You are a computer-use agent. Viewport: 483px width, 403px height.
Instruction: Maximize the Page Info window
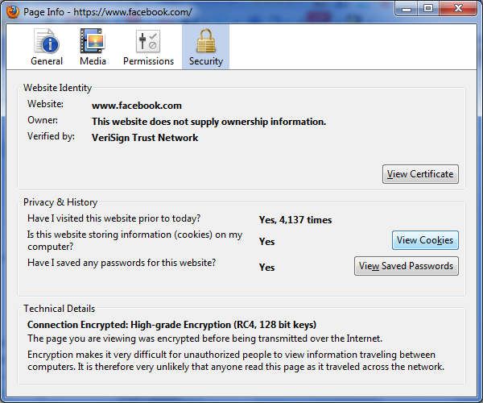click(428, 9)
